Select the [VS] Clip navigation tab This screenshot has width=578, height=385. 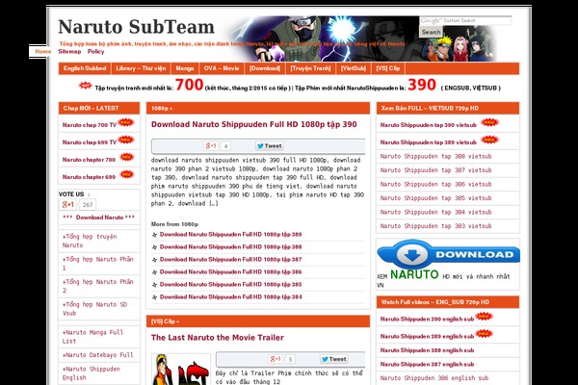point(388,68)
